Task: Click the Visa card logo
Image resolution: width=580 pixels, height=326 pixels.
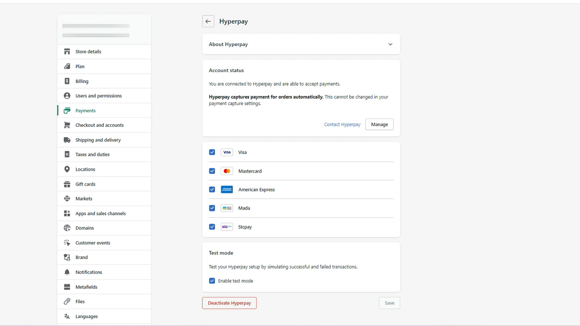Action: point(227,152)
